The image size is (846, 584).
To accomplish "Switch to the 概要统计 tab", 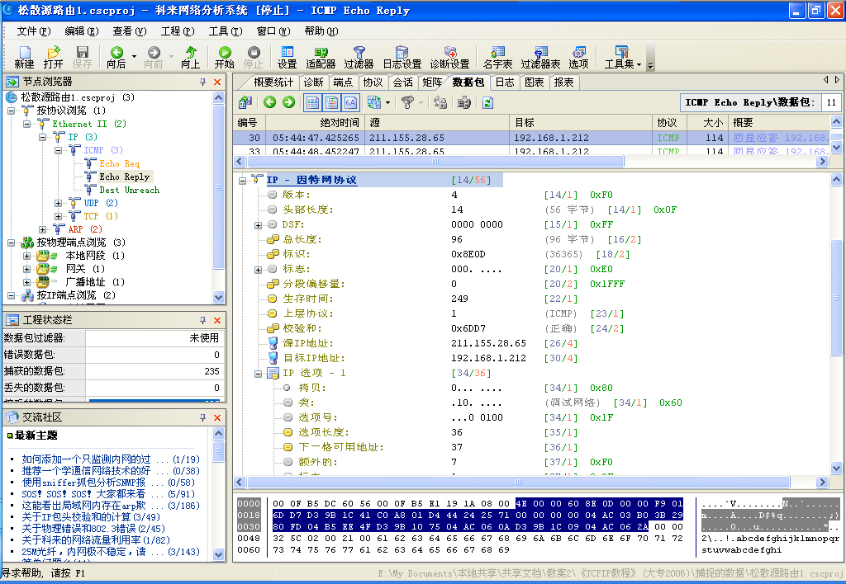I will 273,82.
